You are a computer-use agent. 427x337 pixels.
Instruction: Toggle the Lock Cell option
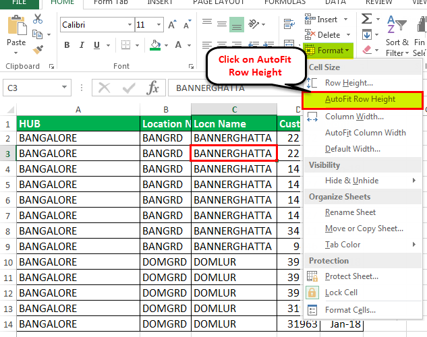coord(363,293)
